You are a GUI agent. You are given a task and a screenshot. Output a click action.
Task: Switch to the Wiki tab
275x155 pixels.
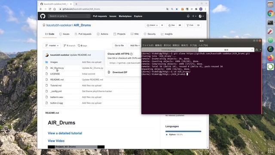(x=134, y=34)
